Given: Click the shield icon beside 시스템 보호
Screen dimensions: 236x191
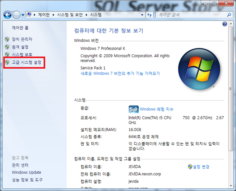Looking at the screenshot, I should coord(7,54).
